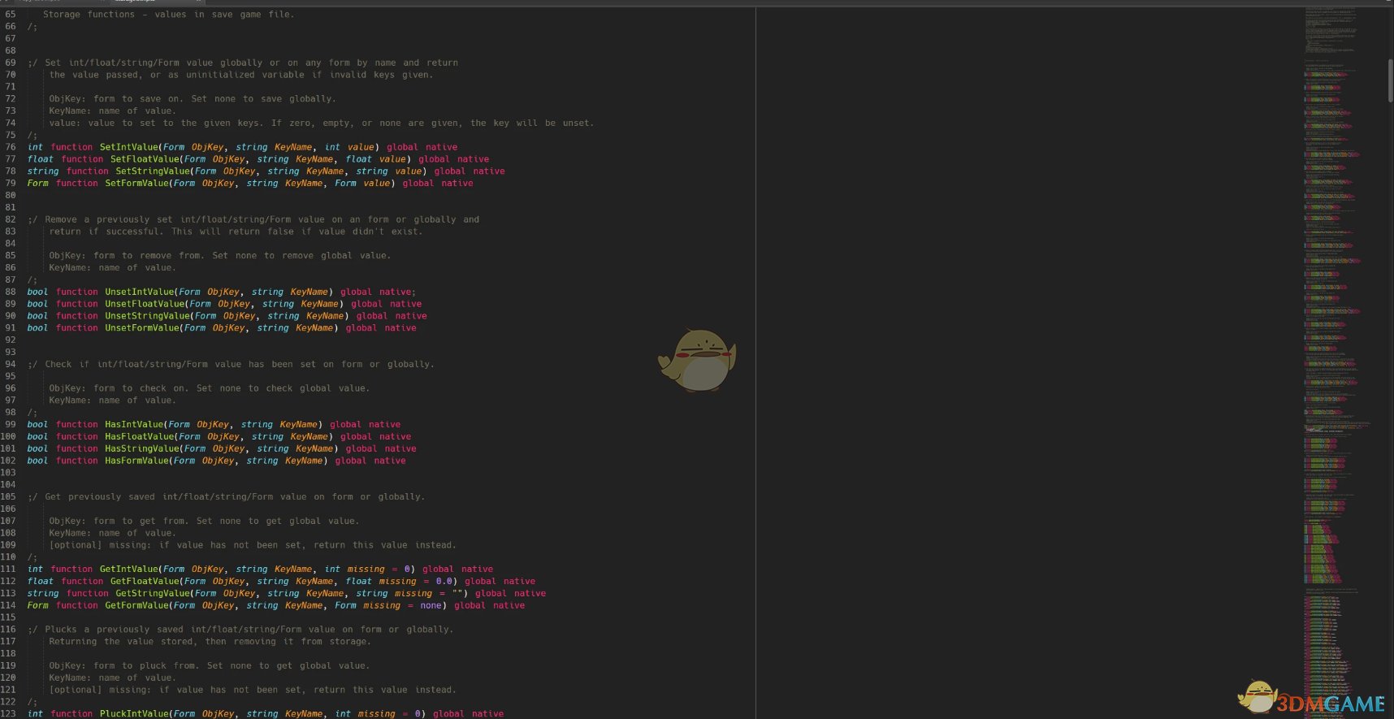Click the 'none' default value on line 114
Image resolution: width=1394 pixels, height=719 pixels.
(x=431, y=605)
